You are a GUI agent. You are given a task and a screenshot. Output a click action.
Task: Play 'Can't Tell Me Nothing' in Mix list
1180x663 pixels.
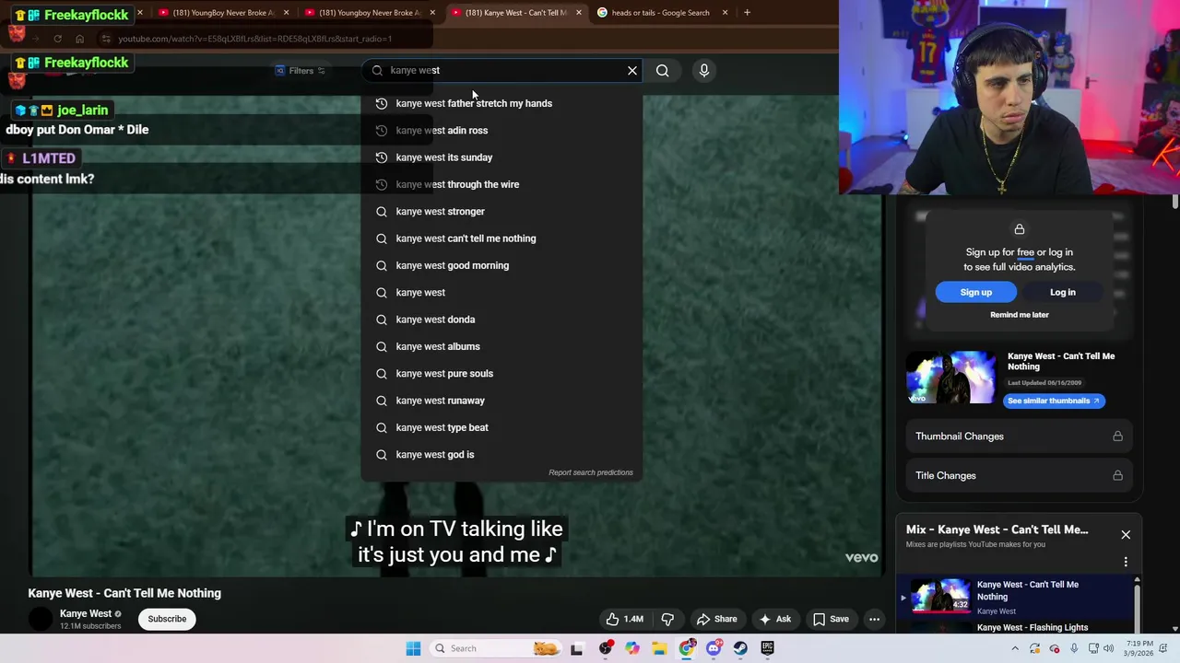coord(1014,596)
